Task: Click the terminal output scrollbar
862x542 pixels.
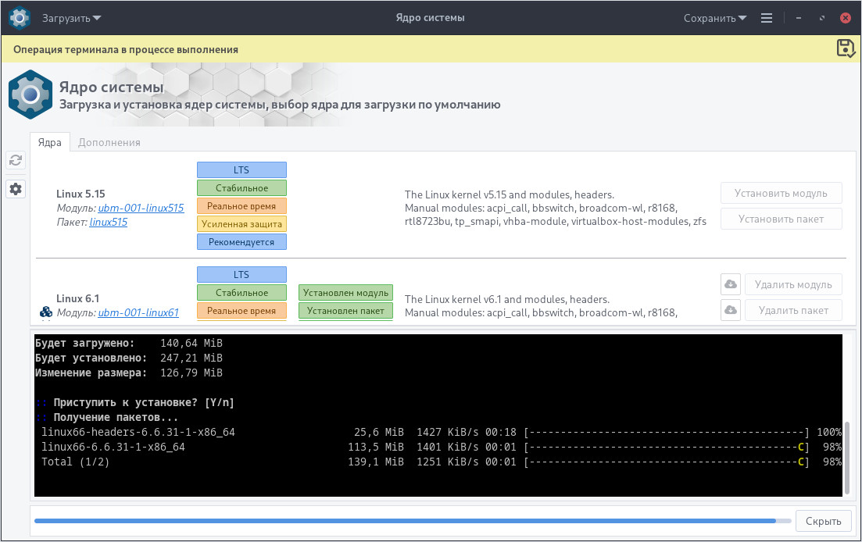Action: coord(847,457)
